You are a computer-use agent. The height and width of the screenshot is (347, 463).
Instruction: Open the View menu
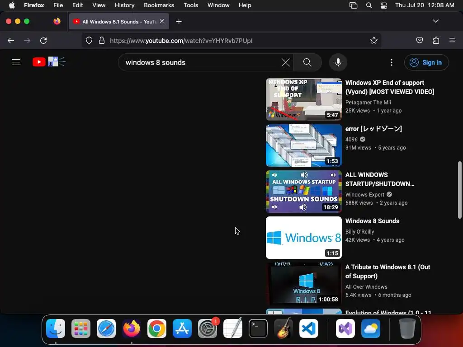(99, 5)
